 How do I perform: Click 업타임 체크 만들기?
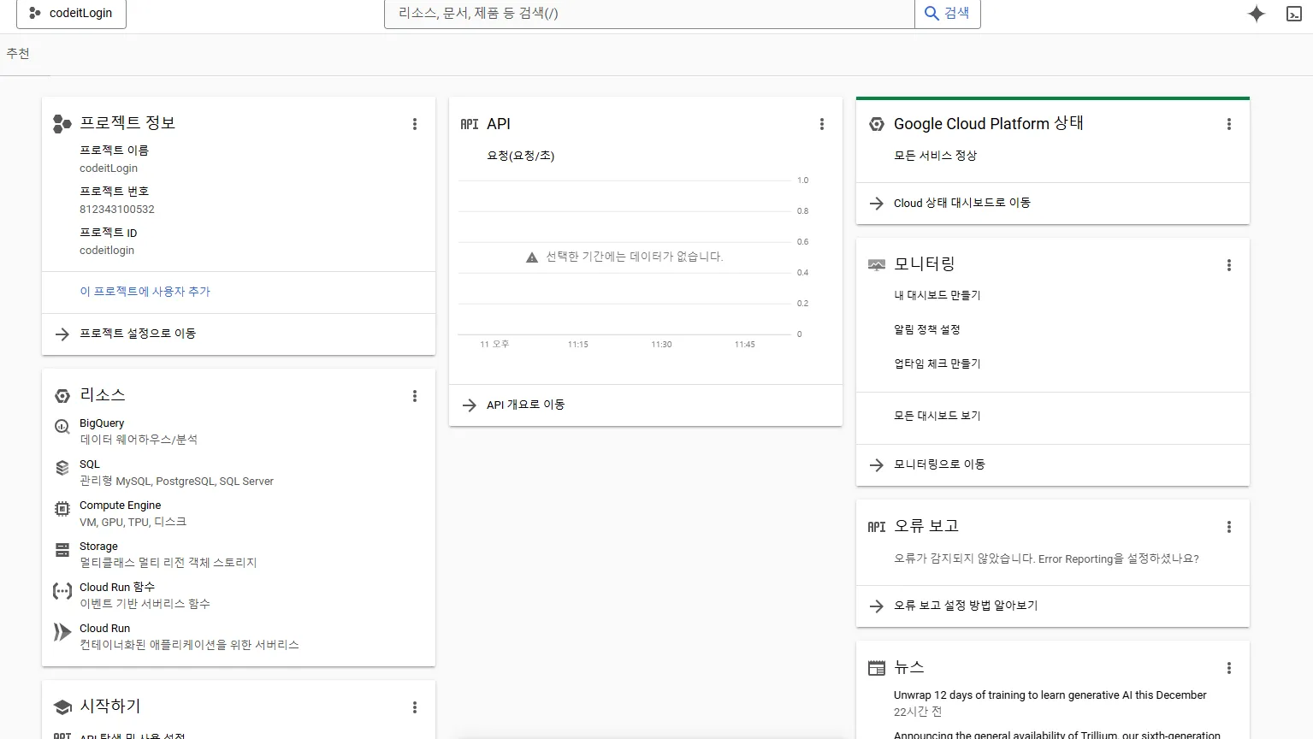click(937, 364)
